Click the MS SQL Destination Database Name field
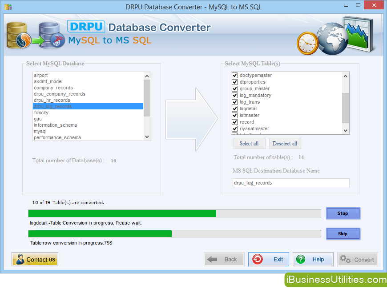This screenshot has width=387, height=289. (x=291, y=183)
